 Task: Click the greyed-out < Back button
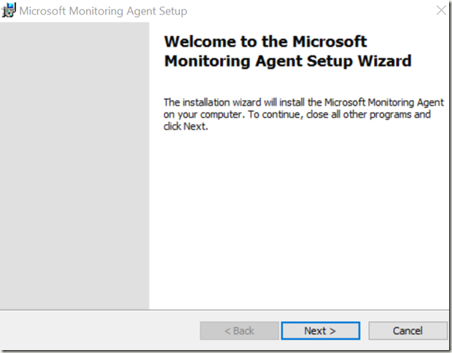(x=239, y=330)
